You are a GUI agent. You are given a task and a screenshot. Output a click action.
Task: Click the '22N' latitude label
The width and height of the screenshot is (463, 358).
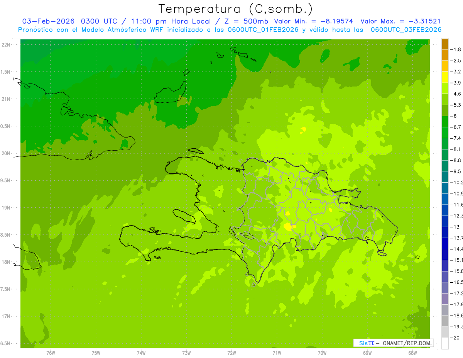(x=6, y=45)
